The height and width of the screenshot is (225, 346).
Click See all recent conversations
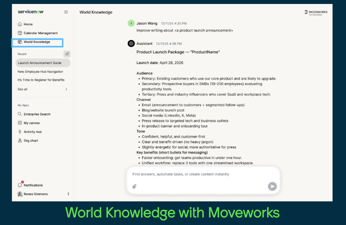(x=22, y=89)
